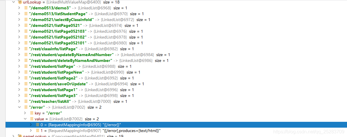Click the icon beside key = "/error"
This screenshot has height=137, width=347.
(32, 113)
